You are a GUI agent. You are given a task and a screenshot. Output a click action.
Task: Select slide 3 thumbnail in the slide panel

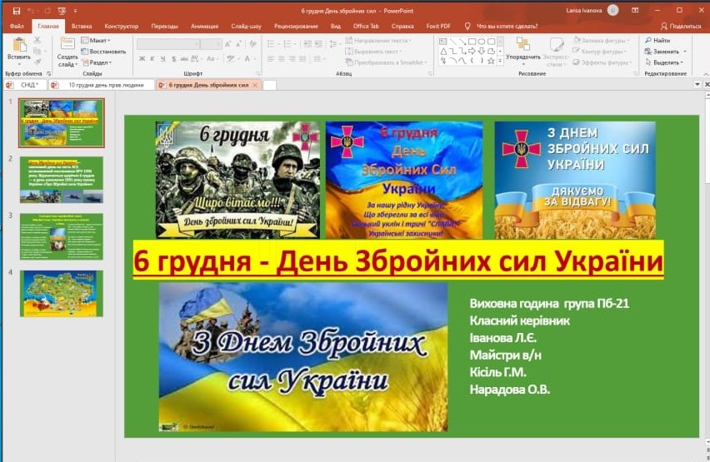tap(62, 236)
